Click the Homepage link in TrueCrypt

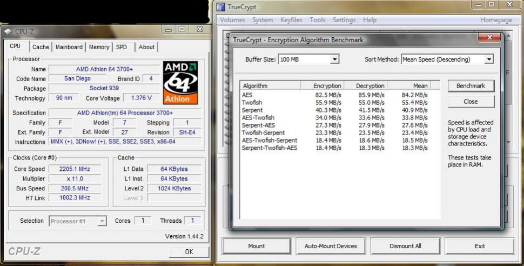pyautogui.click(x=496, y=20)
